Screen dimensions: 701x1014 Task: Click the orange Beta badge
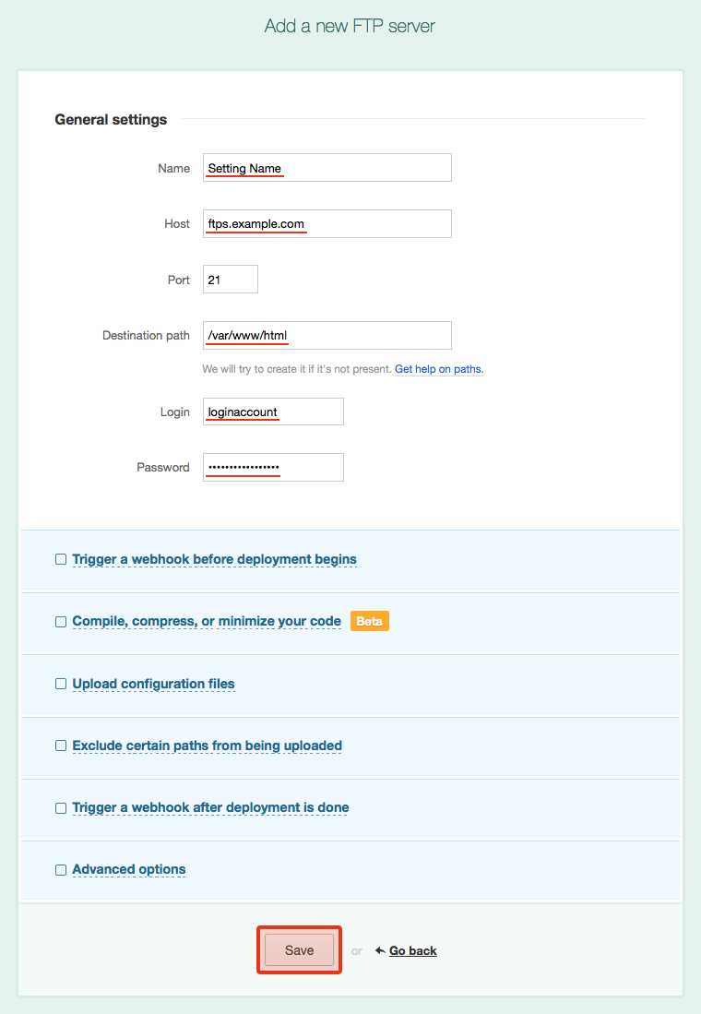point(370,622)
